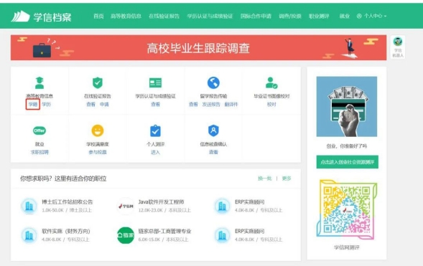Image resolution: width=423 pixels, height=266 pixels.
Task: Click the green shield 在线验证报告 icon
Action: 98,82
